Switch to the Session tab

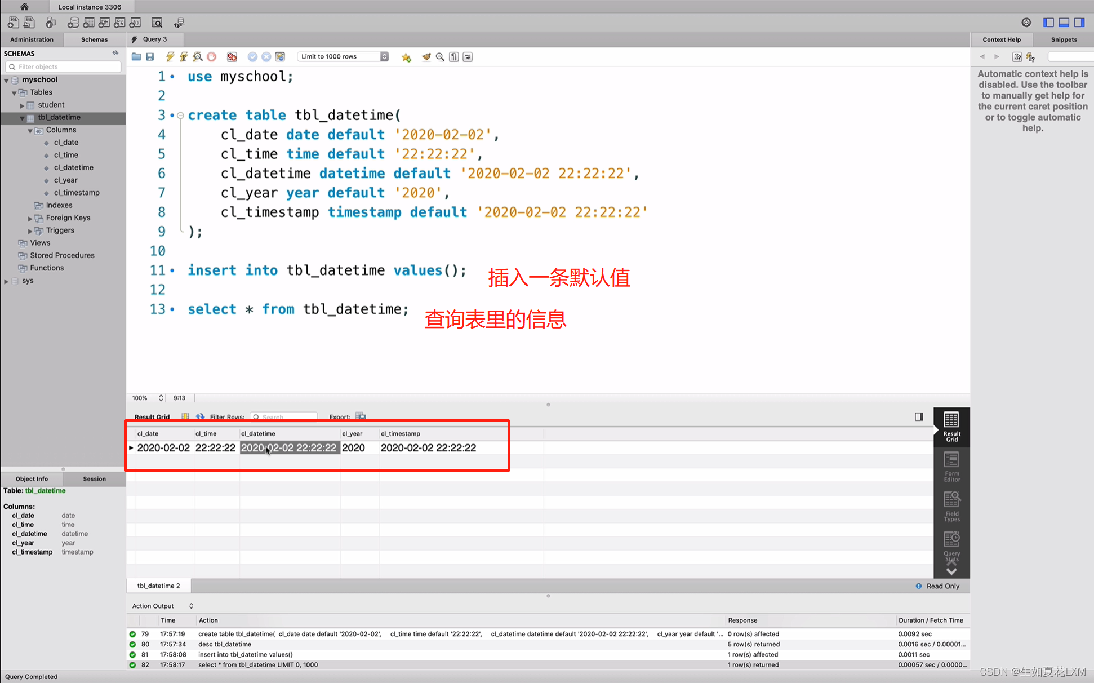pyautogui.click(x=94, y=479)
